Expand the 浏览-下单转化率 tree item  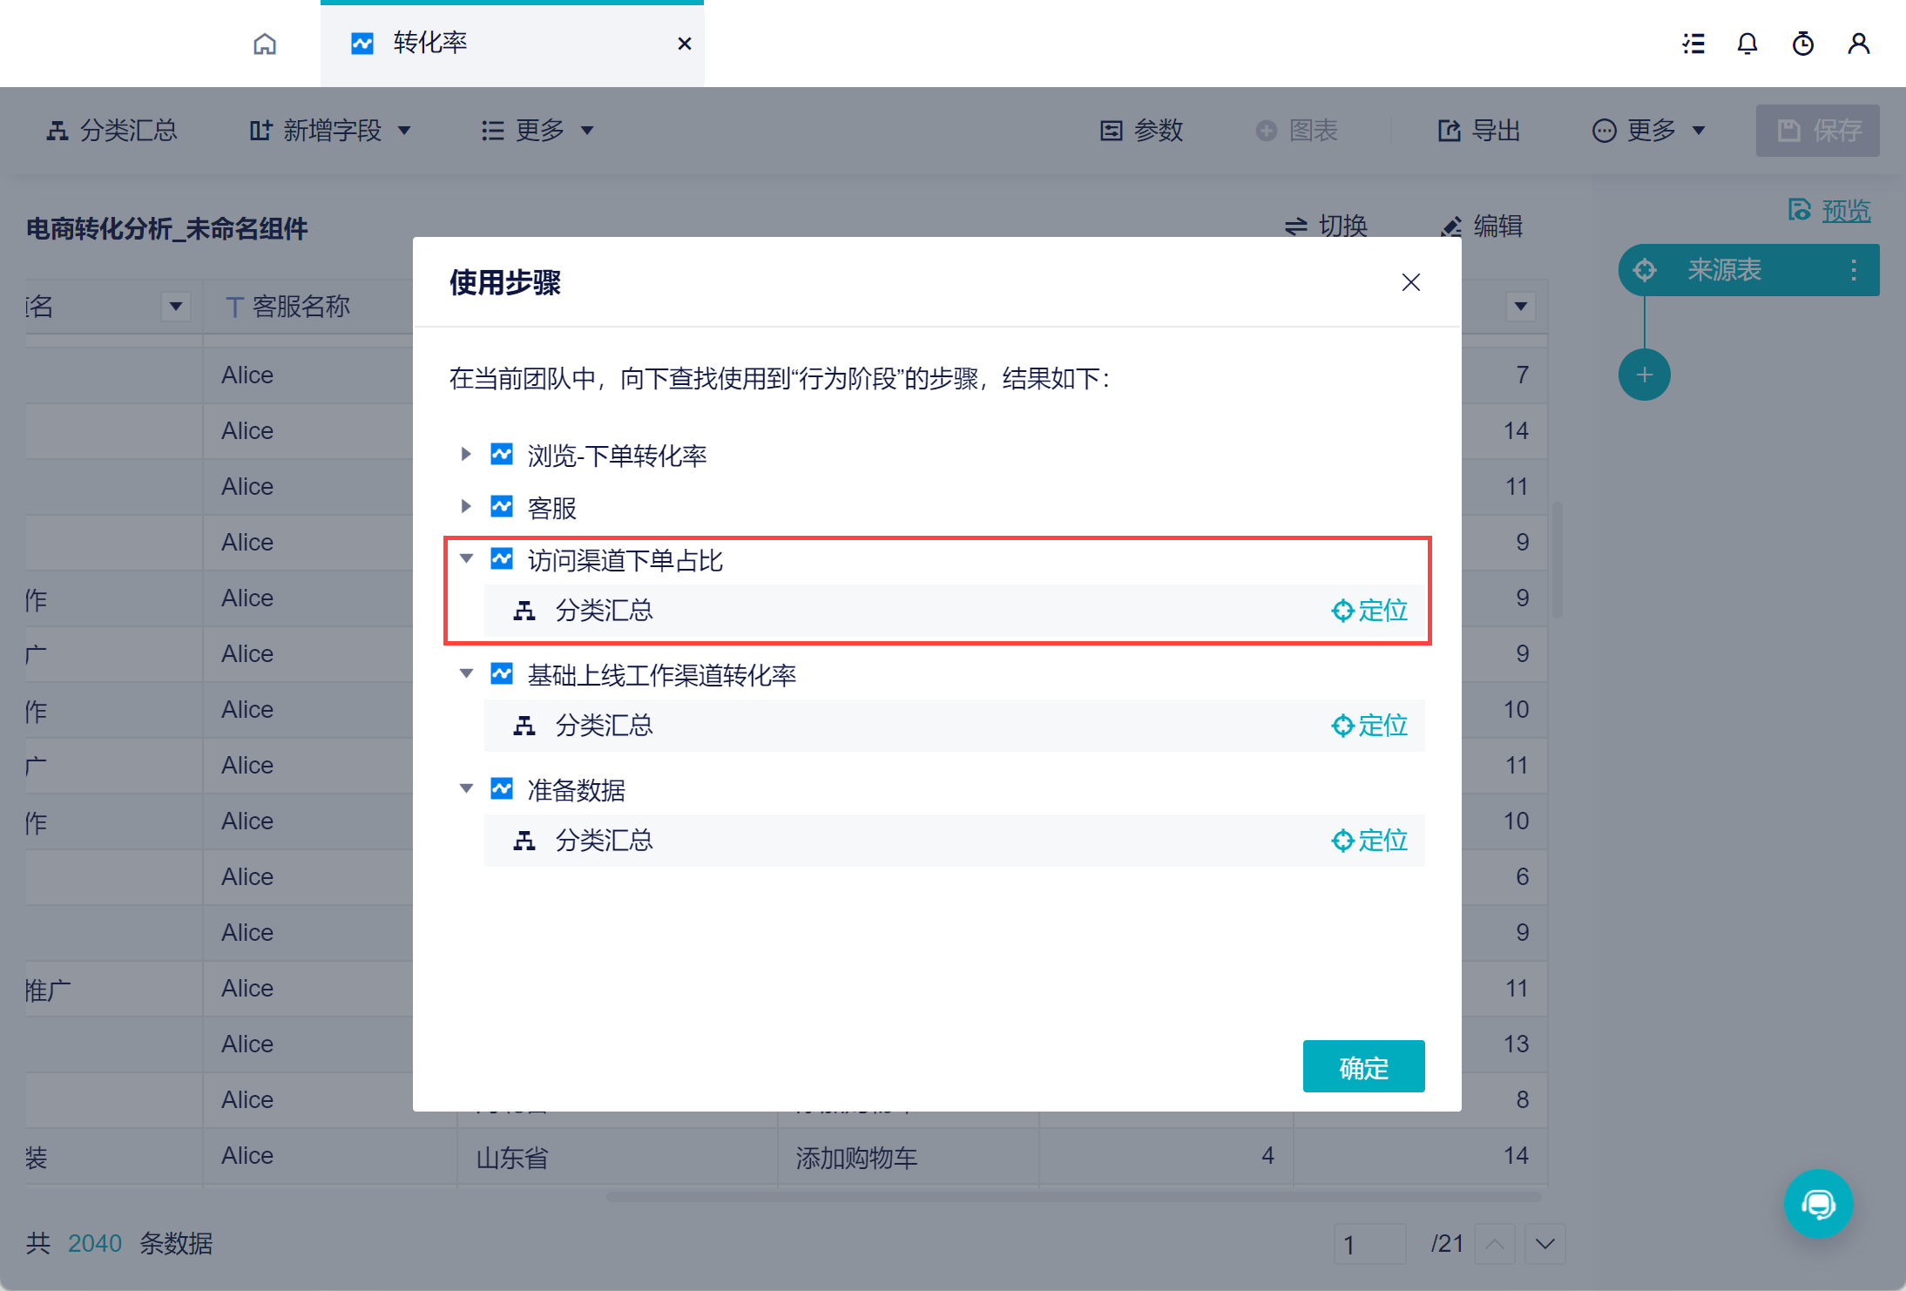tap(466, 454)
